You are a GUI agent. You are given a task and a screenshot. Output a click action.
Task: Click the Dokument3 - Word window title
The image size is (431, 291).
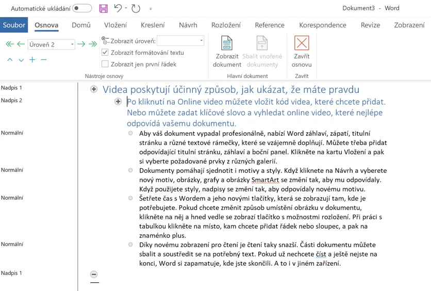[371, 8]
